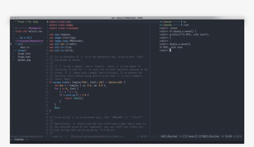Click 'To REPL, with love' output line
The width and height of the screenshot is (254, 147).
click(x=171, y=47)
